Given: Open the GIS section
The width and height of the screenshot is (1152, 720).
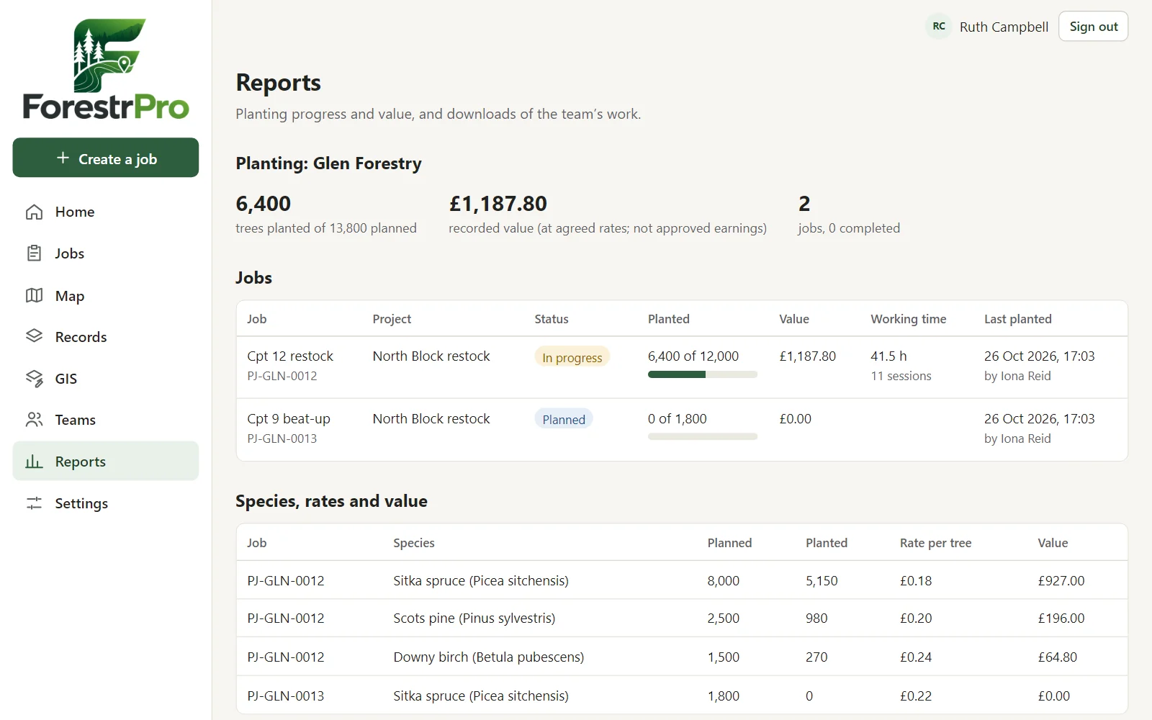Looking at the screenshot, I should (x=106, y=378).
